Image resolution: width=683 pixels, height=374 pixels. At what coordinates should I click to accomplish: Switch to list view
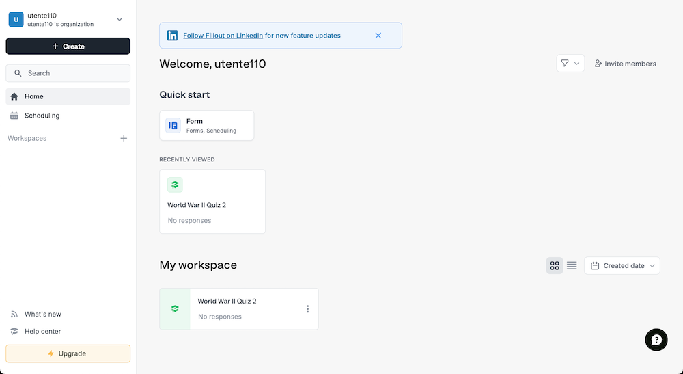pyautogui.click(x=572, y=265)
